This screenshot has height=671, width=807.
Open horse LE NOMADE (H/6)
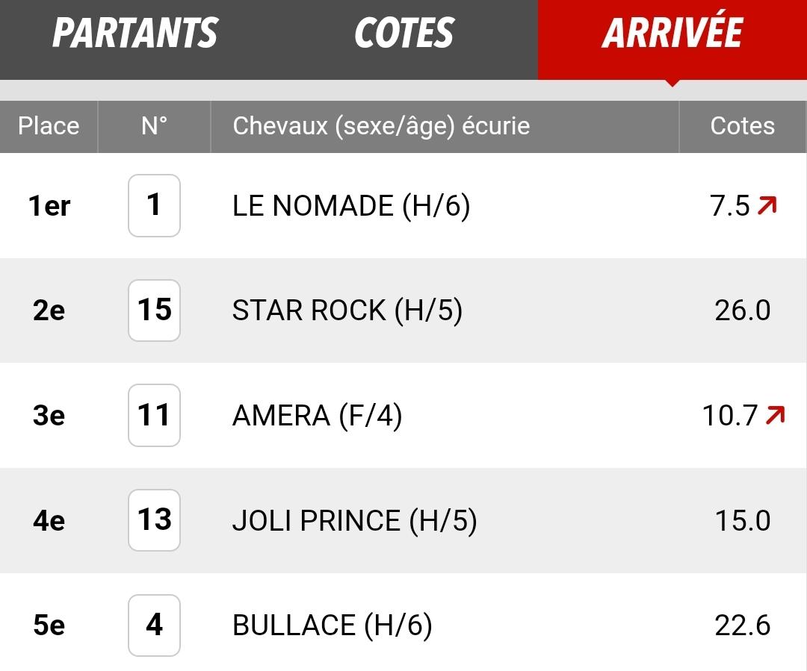click(x=351, y=206)
